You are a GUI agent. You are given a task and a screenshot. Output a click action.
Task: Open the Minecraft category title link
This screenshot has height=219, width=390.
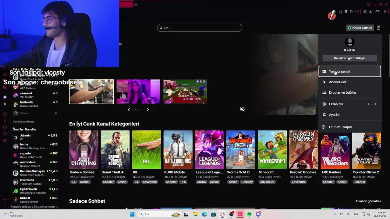point(266,172)
